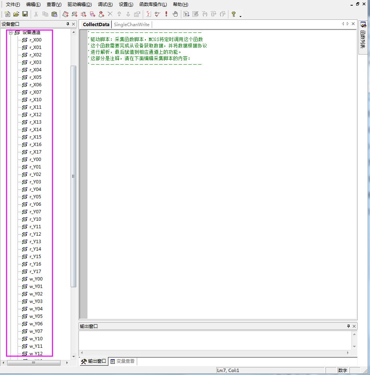Image resolution: width=370 pixels, height=375 pixels.
Task: Click device tree horizontal scrollbar thumb
Action: [x=34, y=363]
